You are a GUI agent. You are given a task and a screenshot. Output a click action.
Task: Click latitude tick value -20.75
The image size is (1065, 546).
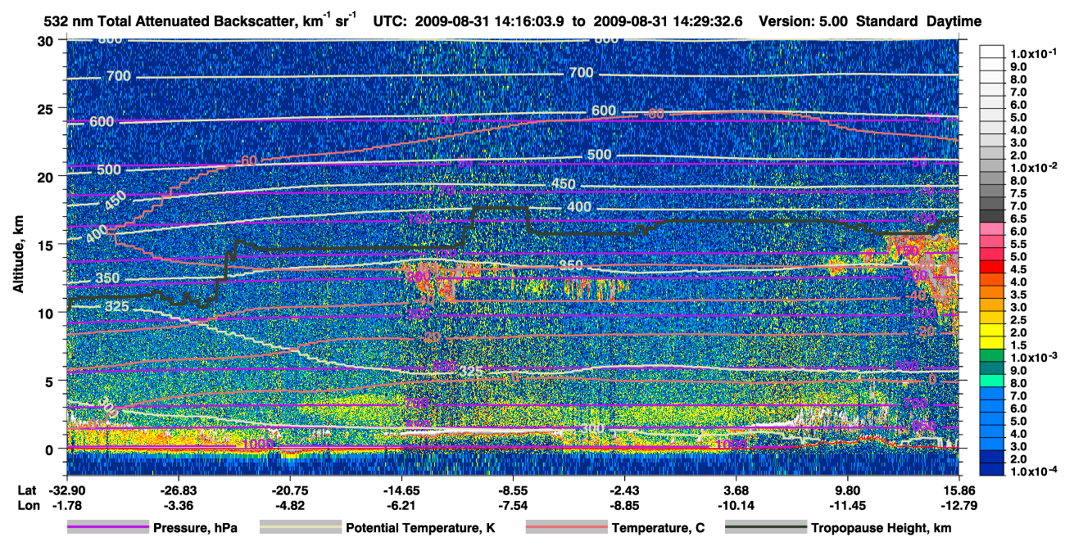(x=289, y=490)
